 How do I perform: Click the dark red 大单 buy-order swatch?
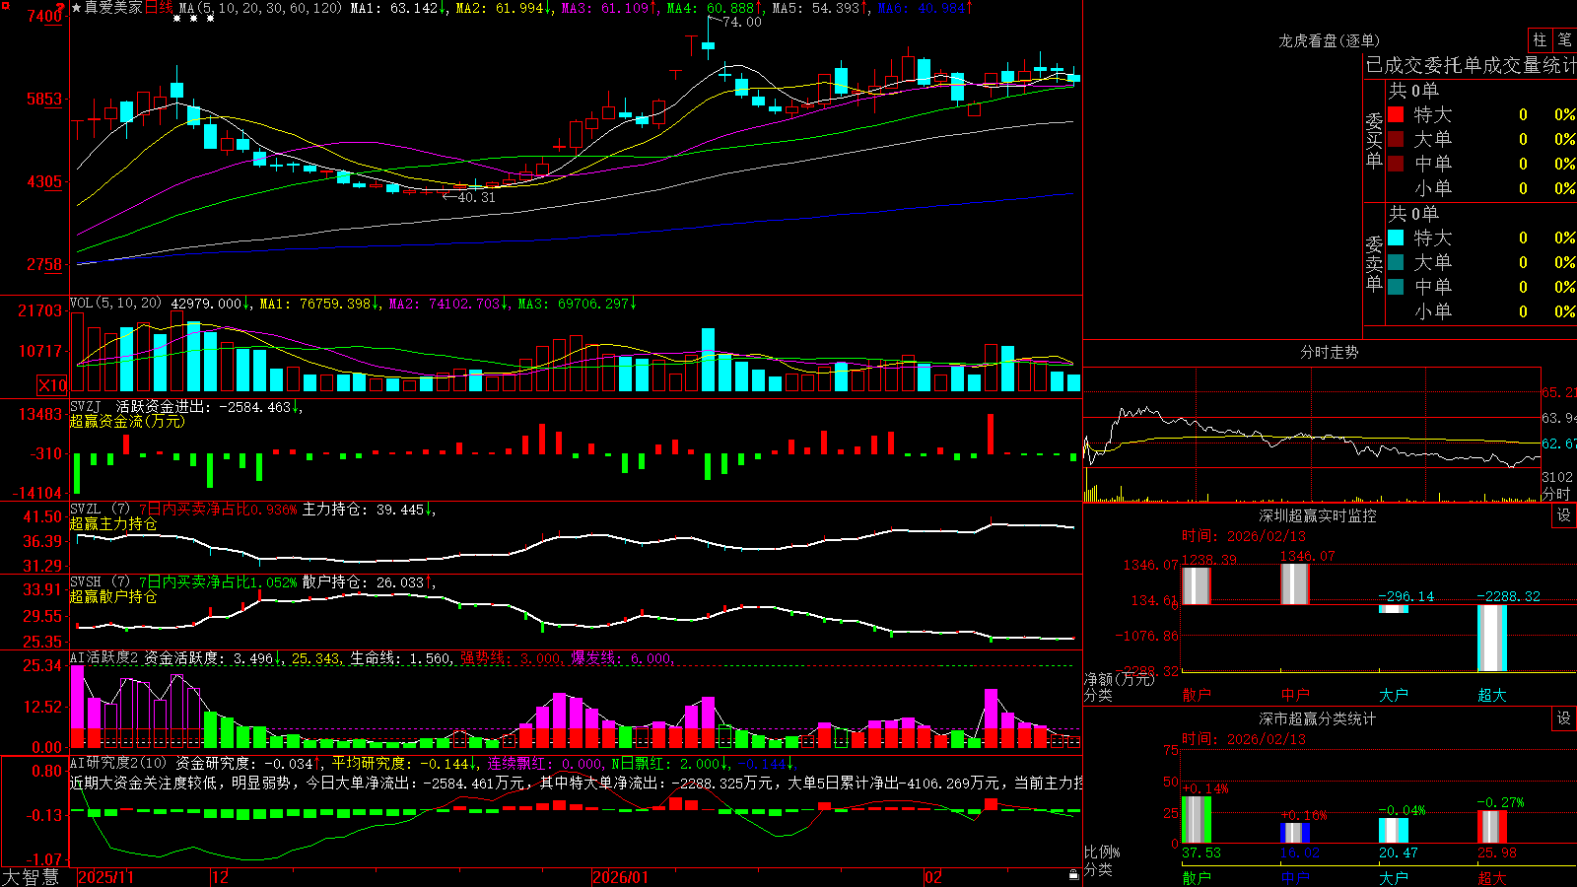(x=1396, y=139)
